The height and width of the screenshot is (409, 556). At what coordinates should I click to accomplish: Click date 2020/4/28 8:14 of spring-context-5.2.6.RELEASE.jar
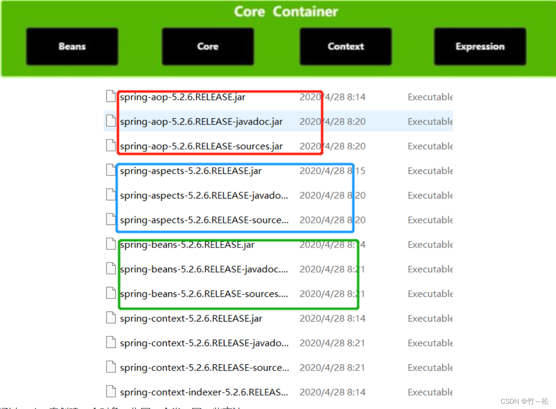click(332, 319)
